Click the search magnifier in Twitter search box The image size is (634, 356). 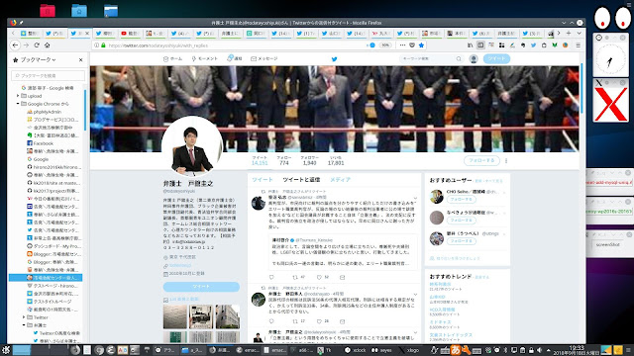tap(459, 59)
